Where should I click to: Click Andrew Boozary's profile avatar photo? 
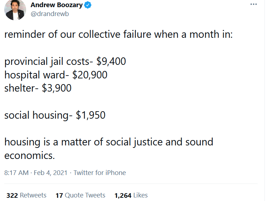15,9
